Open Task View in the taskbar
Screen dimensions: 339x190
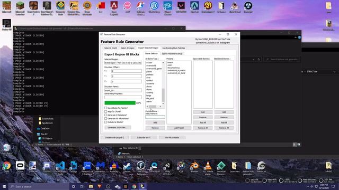82,186
